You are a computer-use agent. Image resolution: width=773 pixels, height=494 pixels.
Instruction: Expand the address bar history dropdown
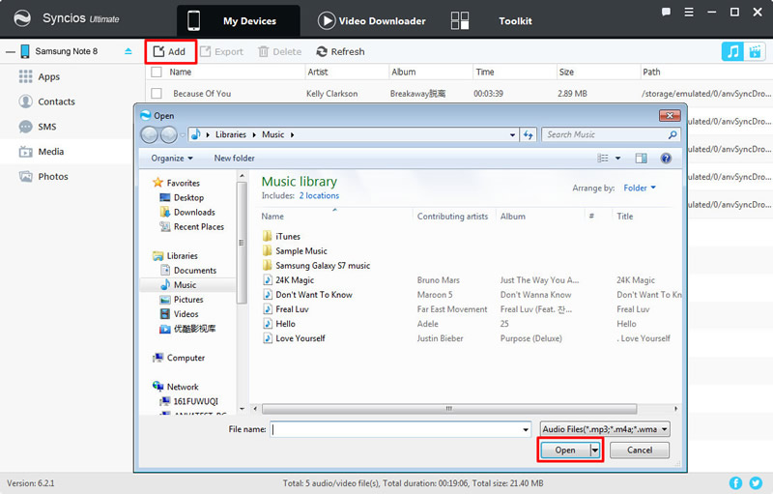[513, 134]
